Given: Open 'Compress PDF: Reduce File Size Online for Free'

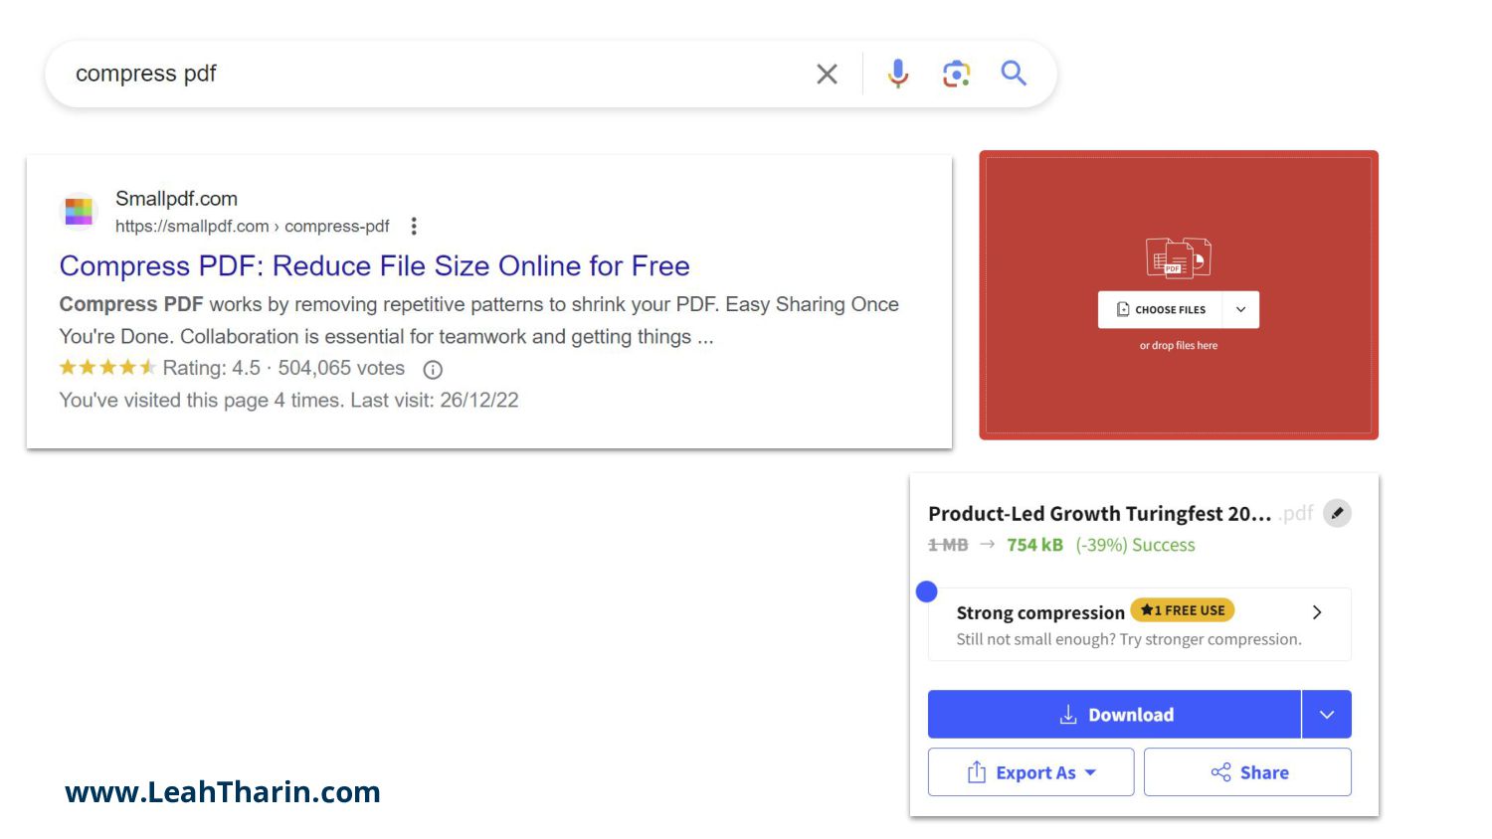Looking at the screenshot, I should (x=374, y=265).
